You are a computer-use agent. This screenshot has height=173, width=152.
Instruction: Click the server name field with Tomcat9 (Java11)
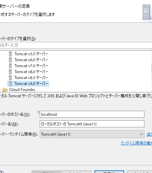click(92, 124)
